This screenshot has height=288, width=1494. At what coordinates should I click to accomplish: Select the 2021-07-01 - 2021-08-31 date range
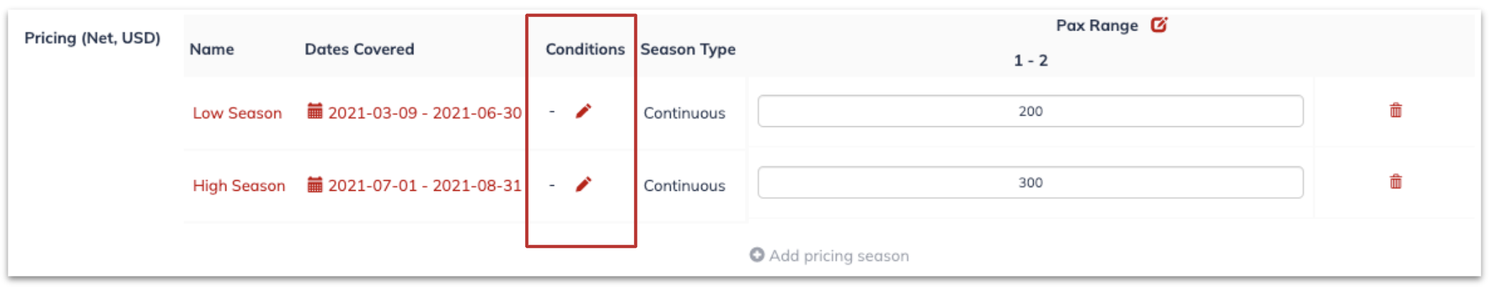(425, 185)
